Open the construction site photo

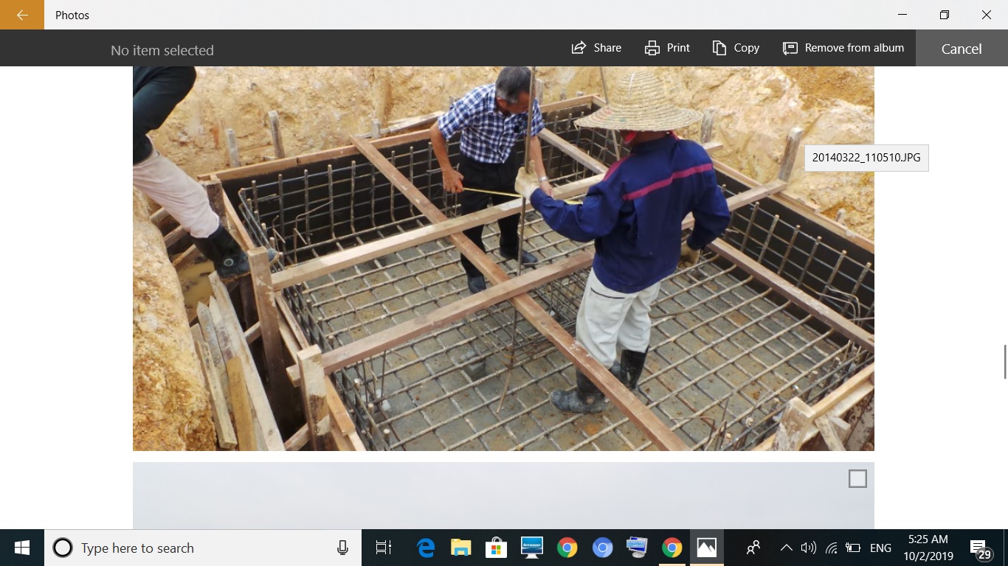(x=503, y=259)
